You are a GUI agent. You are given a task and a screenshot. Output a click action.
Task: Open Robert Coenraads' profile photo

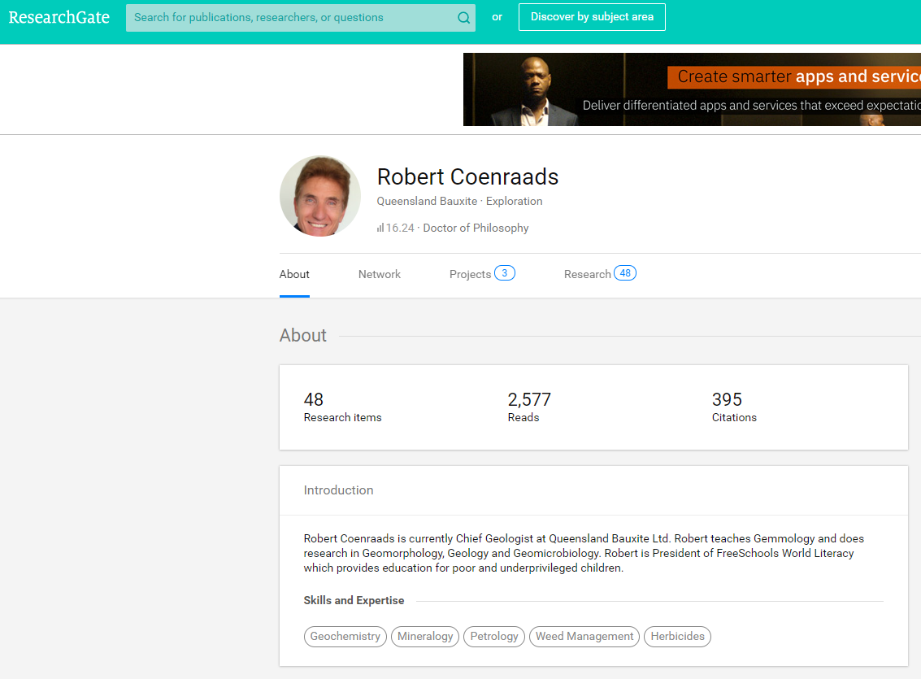[320, 196]
